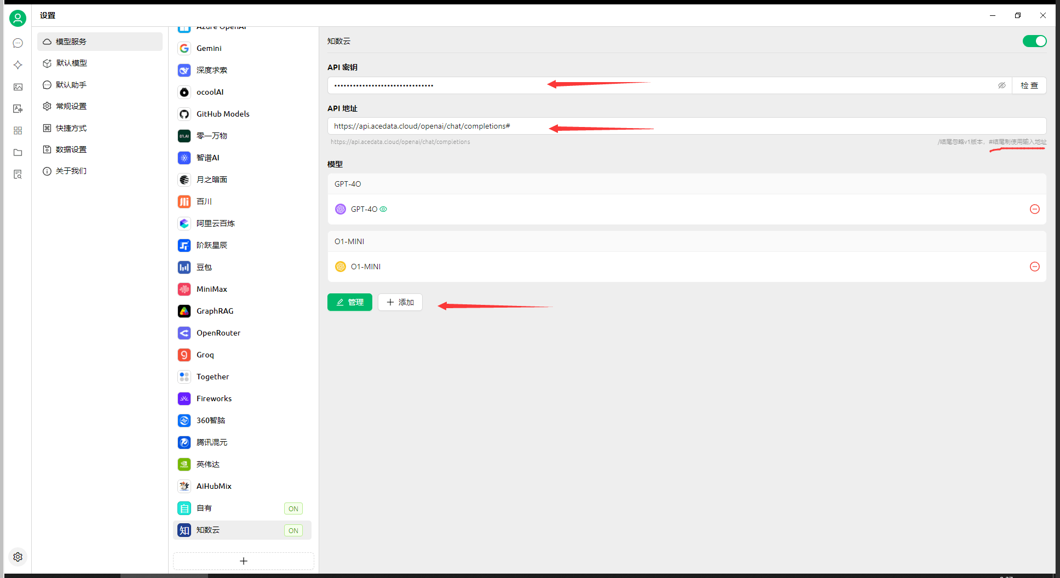Screen dimensions: 1060x578
Task: Click the 管理 manage models button
Action: (x=349, y=302)
